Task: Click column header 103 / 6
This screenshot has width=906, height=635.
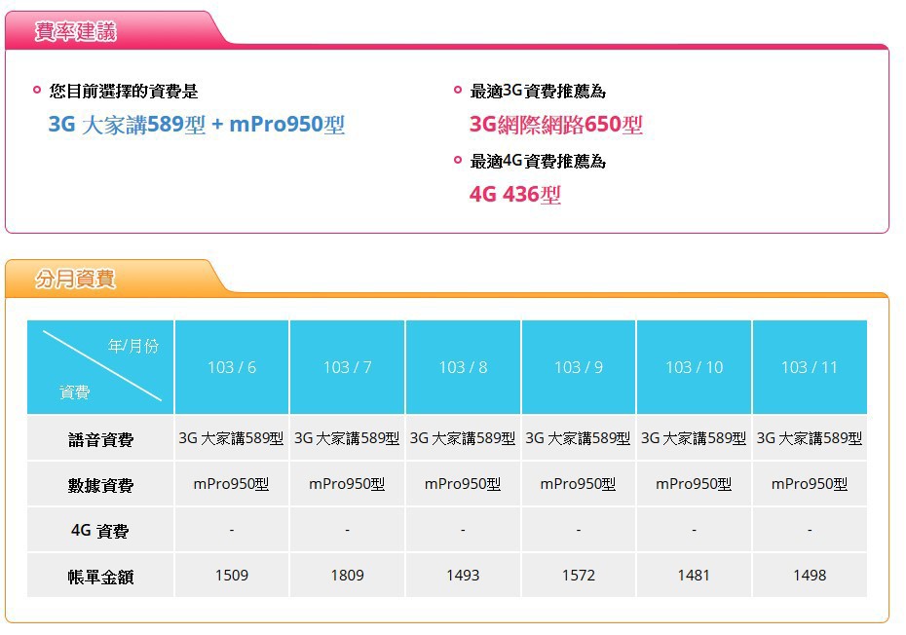Action: point(232,367)
